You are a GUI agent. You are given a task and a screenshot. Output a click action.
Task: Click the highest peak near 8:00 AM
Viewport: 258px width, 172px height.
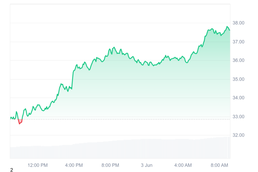click(227, 27)
